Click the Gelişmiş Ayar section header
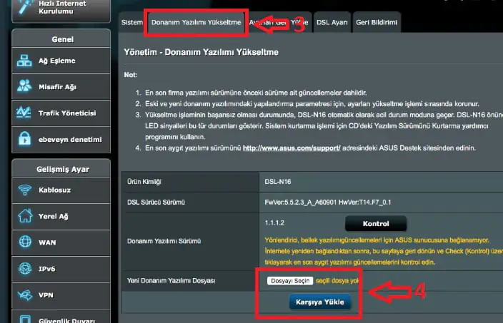The image size is (503, 323). [x=61, y=169]
